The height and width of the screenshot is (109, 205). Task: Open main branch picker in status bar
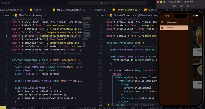12,108
